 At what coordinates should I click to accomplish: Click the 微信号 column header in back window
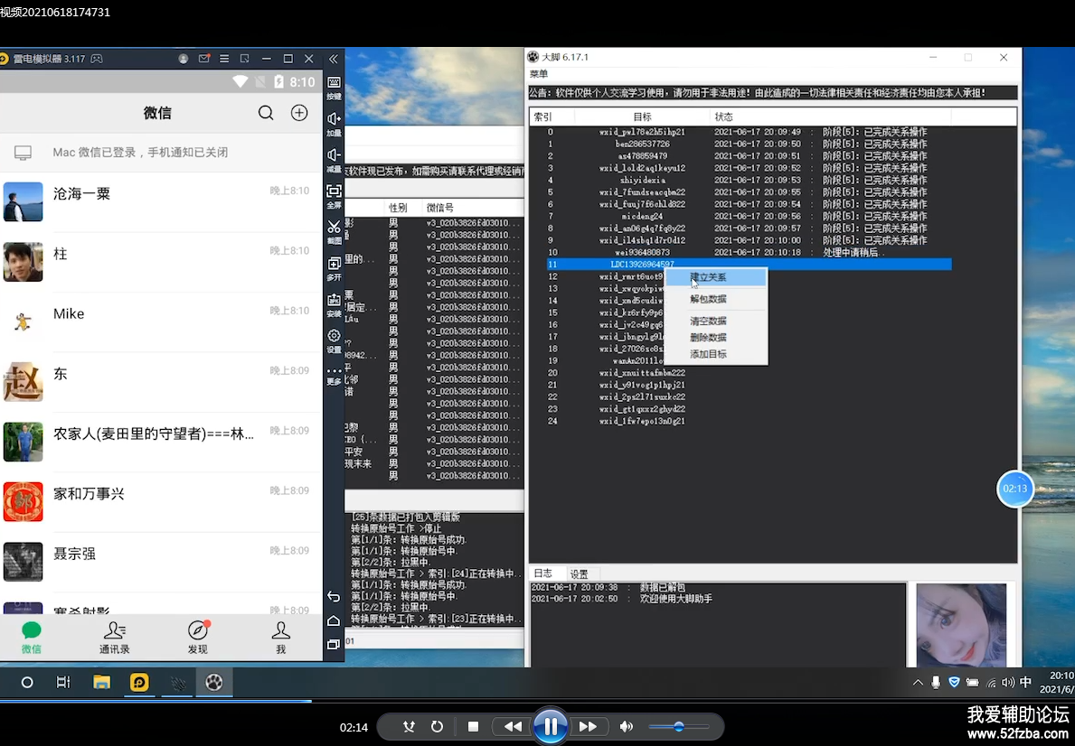coord(472,208)
